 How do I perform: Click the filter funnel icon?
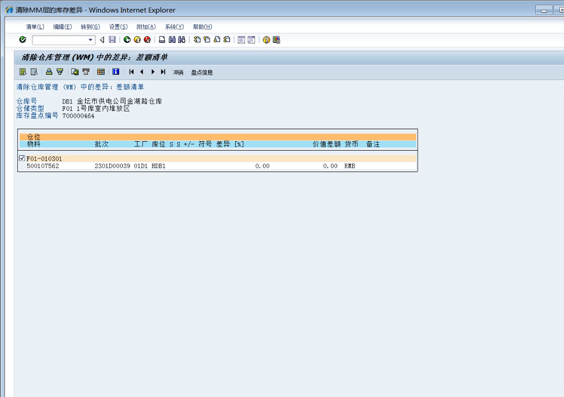[60, 72]
